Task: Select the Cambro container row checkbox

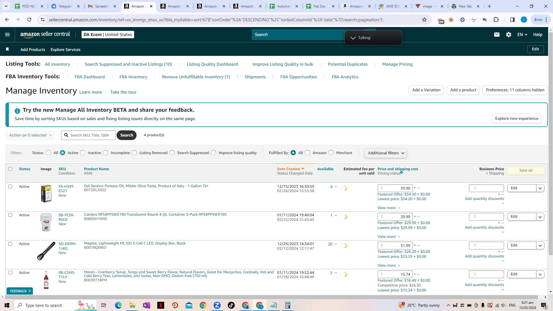Action: [x=10, y=215]
